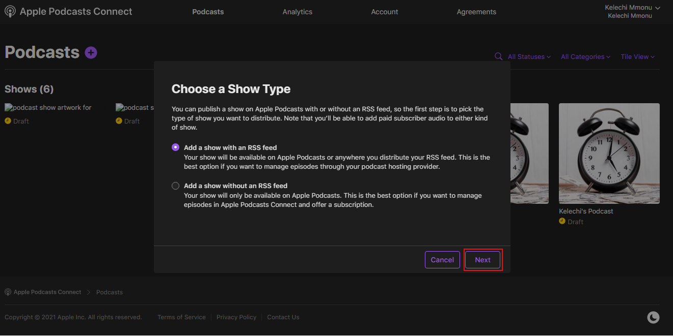The image size is (673, 336).
Task: Expand the All Statuses filter dropdown
Action: tap(529, 57)
